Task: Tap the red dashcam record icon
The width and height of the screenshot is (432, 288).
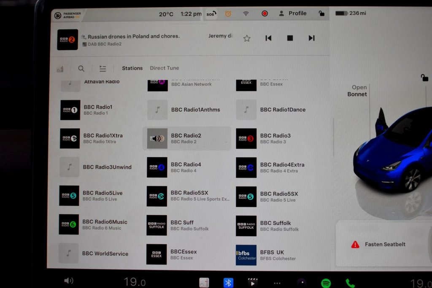Action: pos(265,13)
